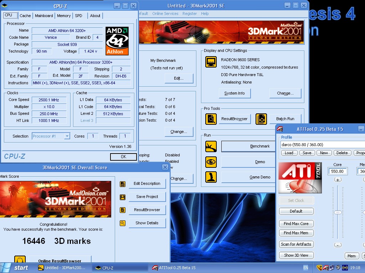Click Save Project button
The image size is (365, 273).
click(x=147, y=197)
